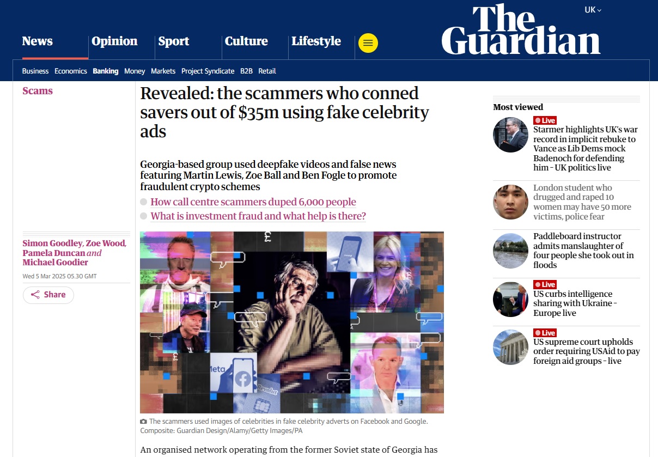Open the Project Syndicate subsection link
This screenshot has width=658, height=457.
[208, 71]
